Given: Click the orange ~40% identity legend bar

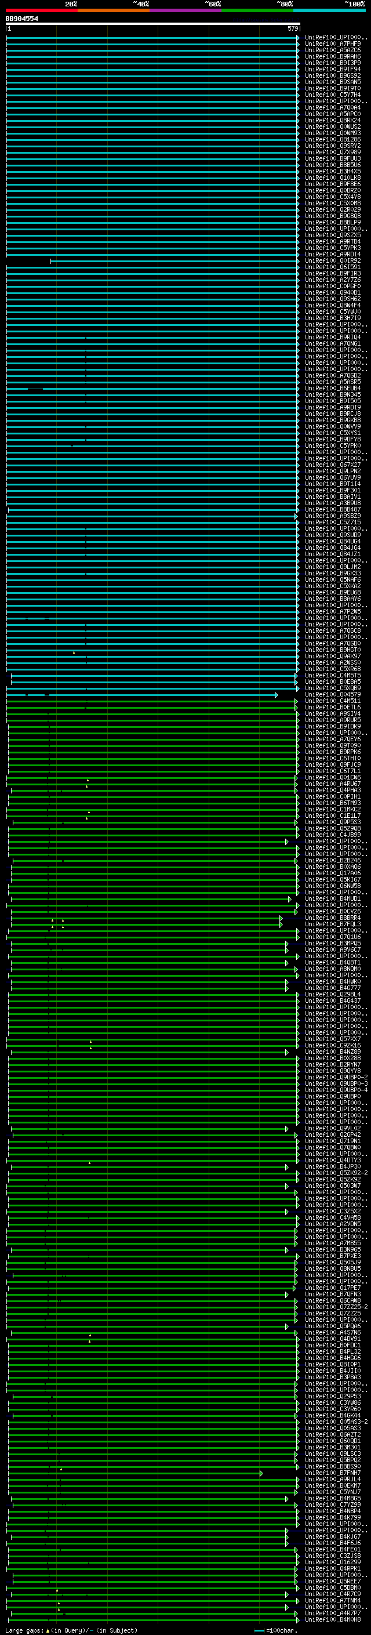Looking at the screenshot, I should (x=113, y=10).
